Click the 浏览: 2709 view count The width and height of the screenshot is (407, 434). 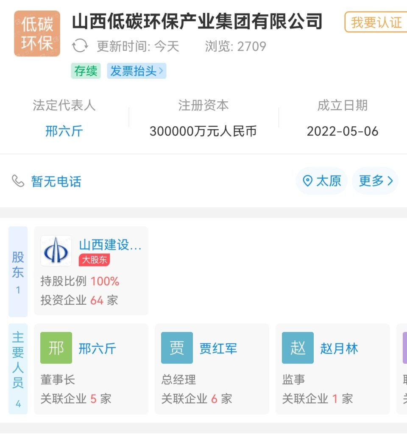(x=235, y=46)
